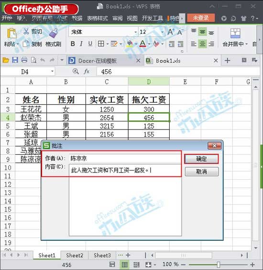Add a new document tab with plus
Viewport: 263px width, 270px height.
click(x=227, y=60)
